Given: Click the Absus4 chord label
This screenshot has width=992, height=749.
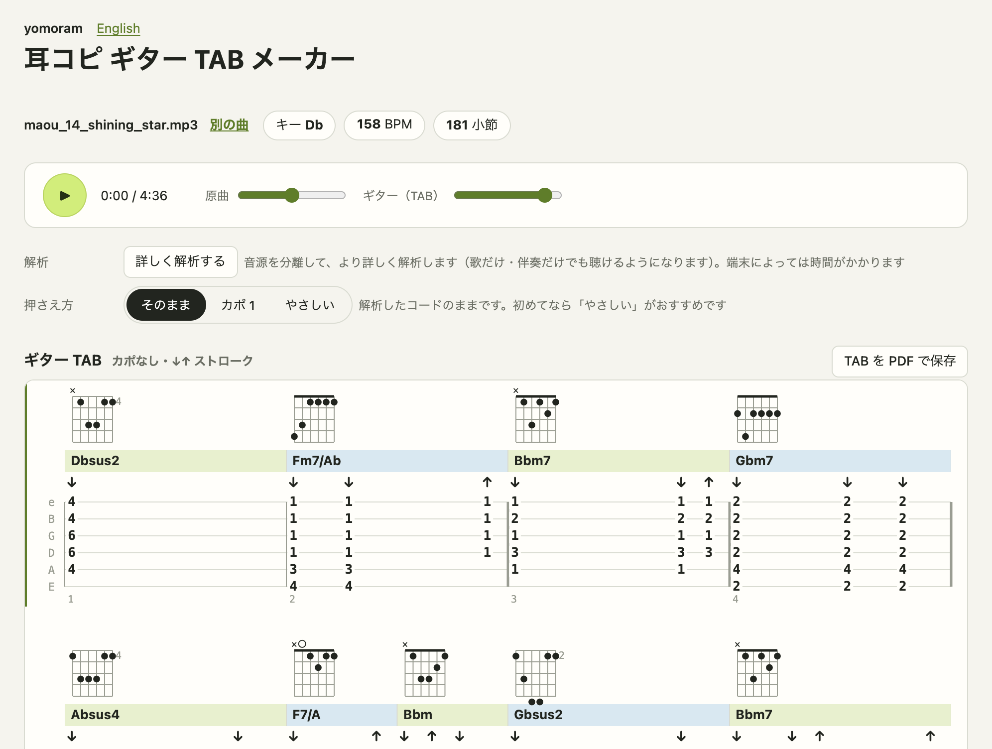Looking at the screenshot, I should coord(95,715).
